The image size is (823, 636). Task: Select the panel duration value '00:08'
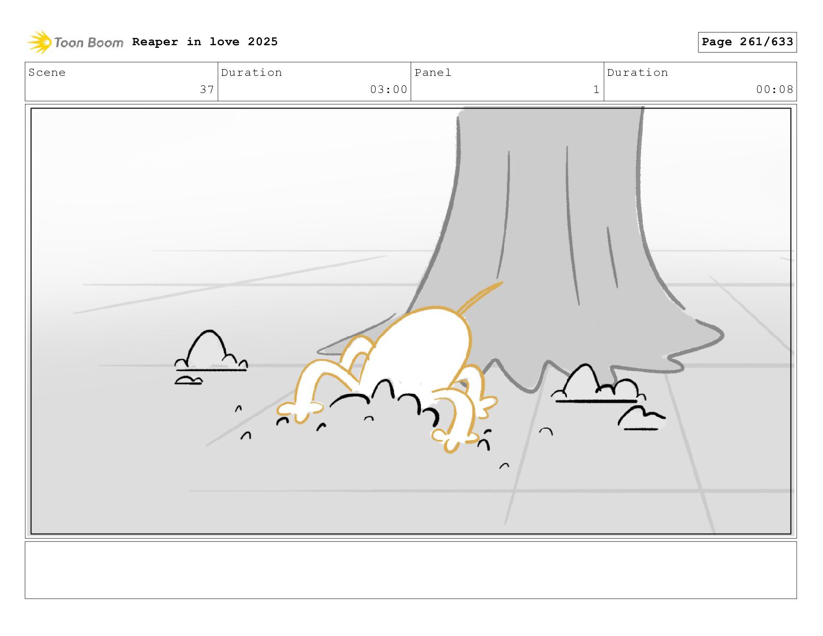[775, 89]
